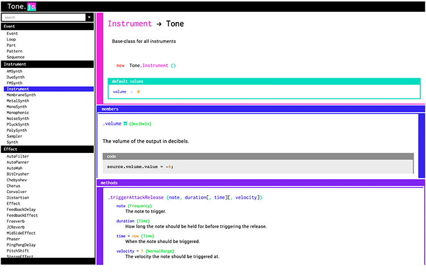Clear the search box with the X
This screenshot has height=272, width=426.
[x=89, y=17]
